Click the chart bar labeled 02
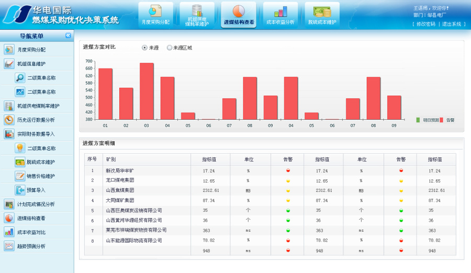This screenshot has height=273, width=471. pyautogui.click(x=126, y=104)
